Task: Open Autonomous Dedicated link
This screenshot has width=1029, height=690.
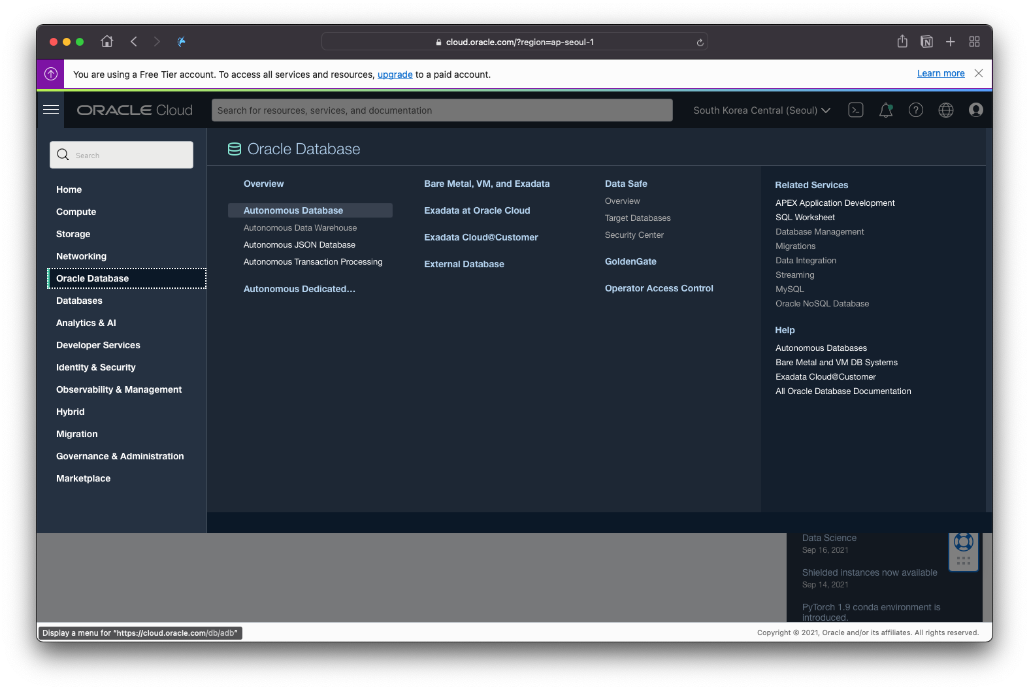Action: [300, 289]
